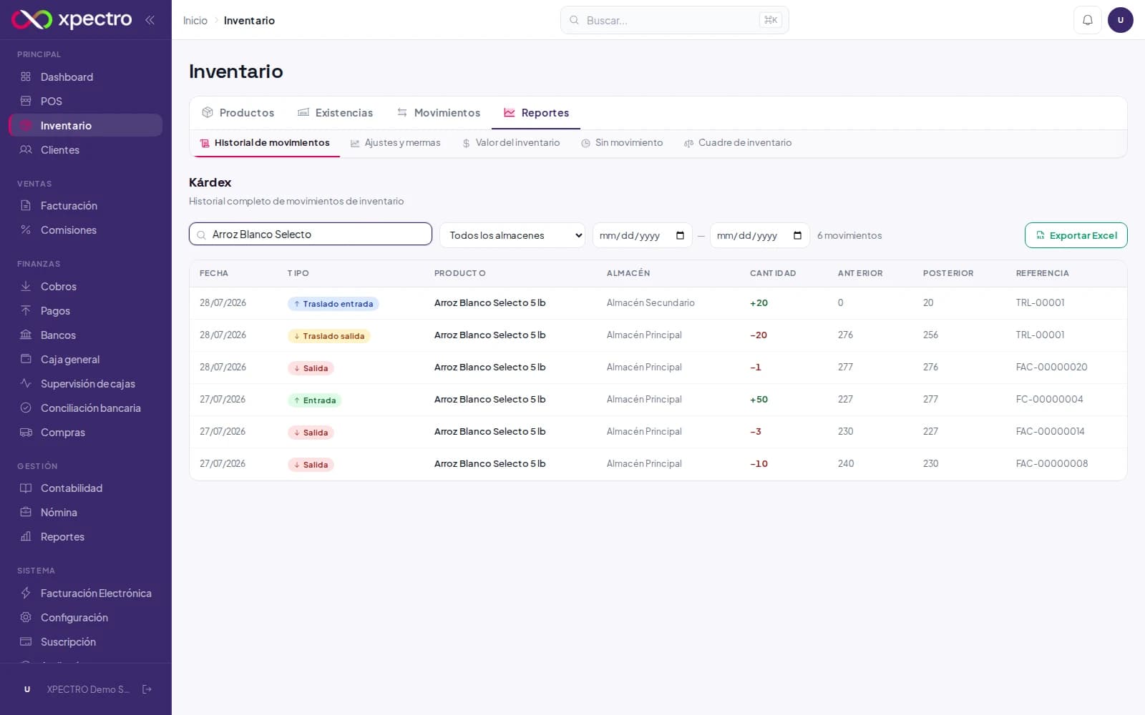Switch to the Movimientos tab
This screenshot has width=1145, height=715.
439,113
